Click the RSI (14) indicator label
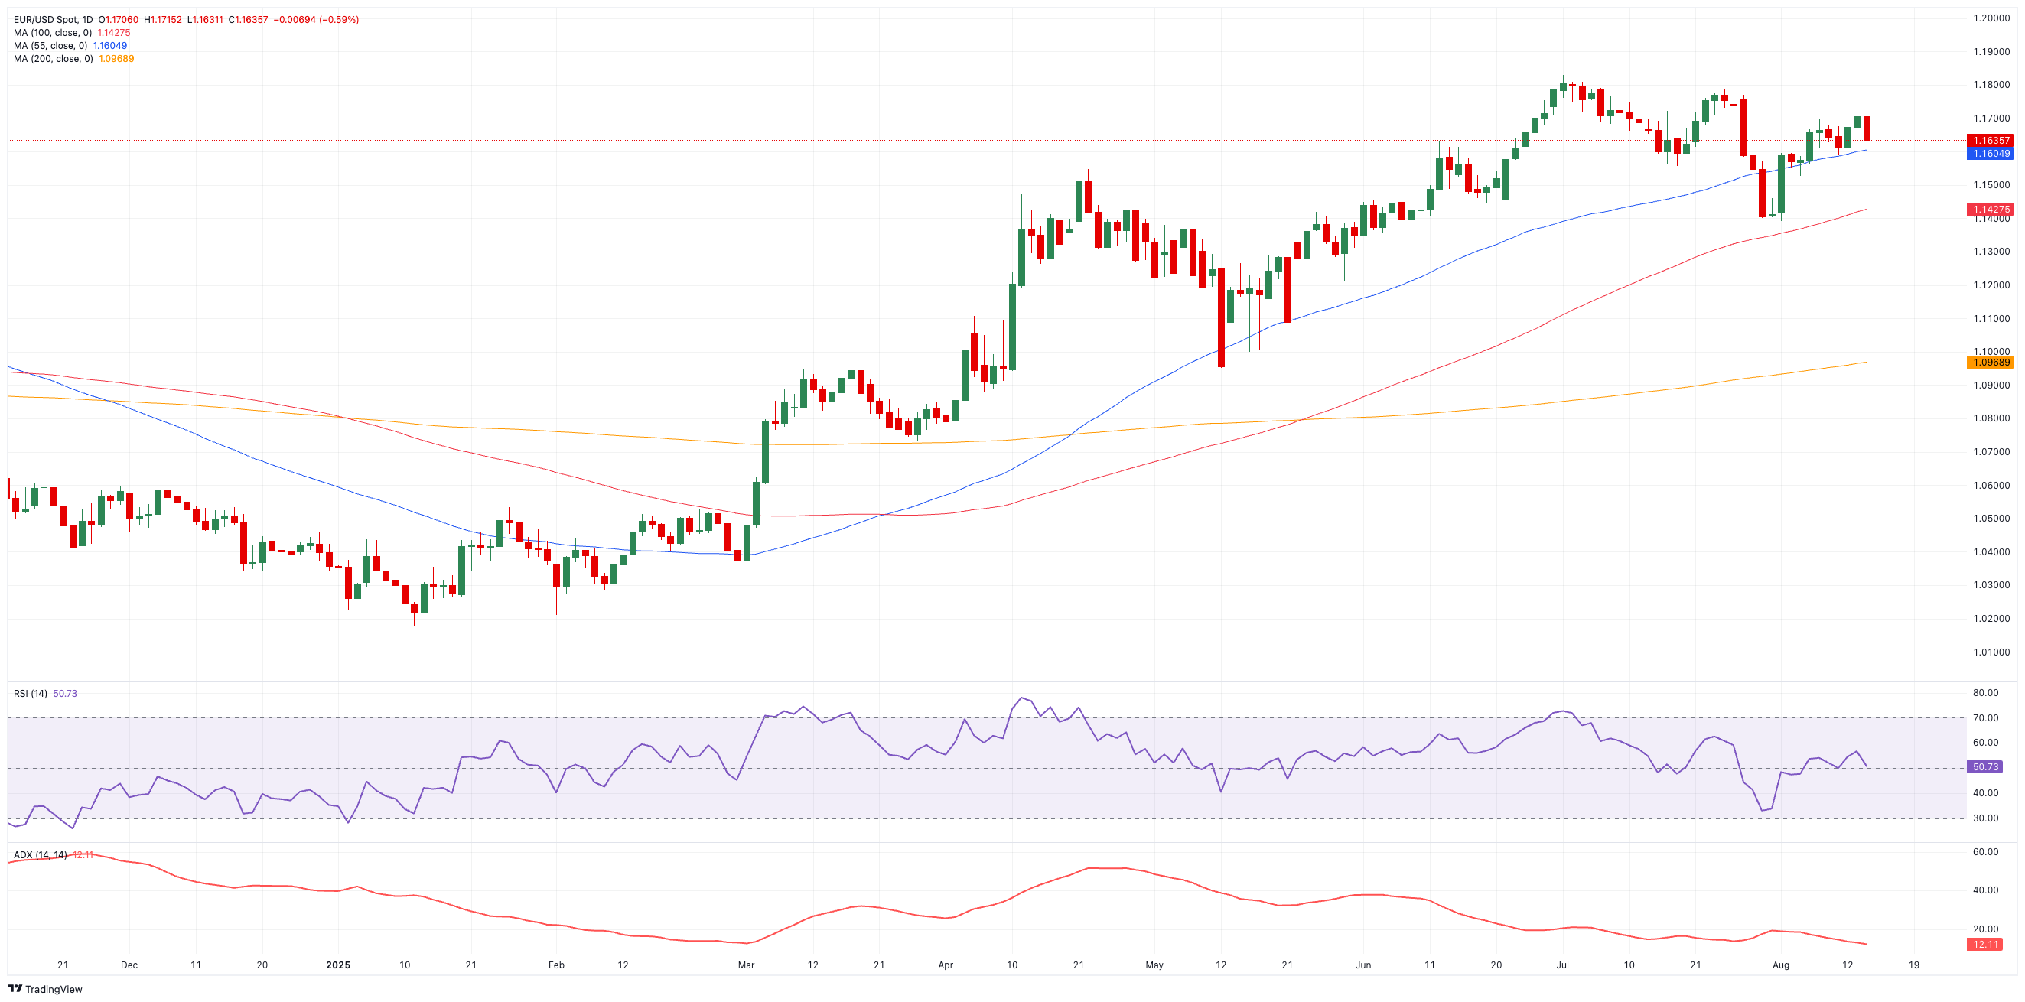The height and width of the screenshot is (1002, 2025). coord(30,693)
